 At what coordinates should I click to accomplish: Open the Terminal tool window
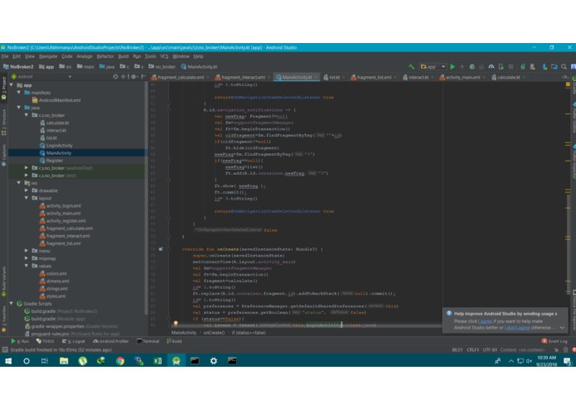click(x=148, y=341)
